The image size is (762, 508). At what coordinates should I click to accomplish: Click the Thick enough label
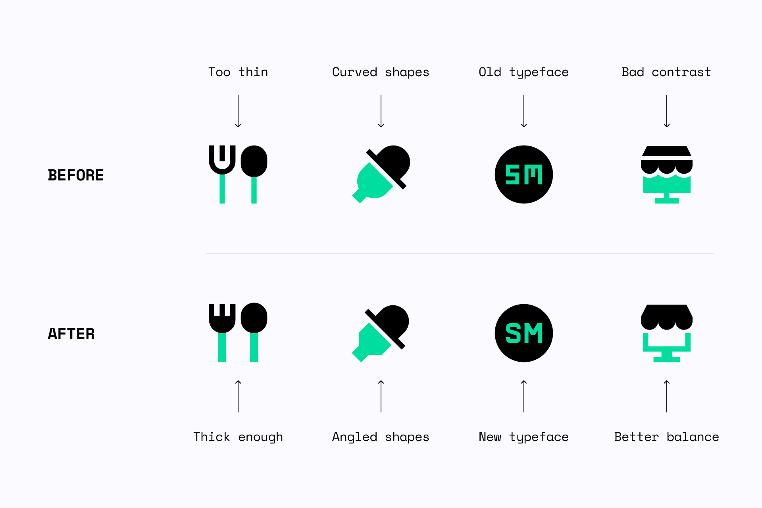[238, 437]
